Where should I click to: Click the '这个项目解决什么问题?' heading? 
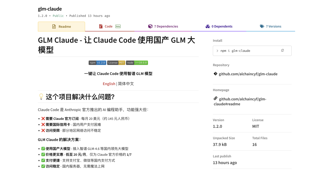pos(80,97)
